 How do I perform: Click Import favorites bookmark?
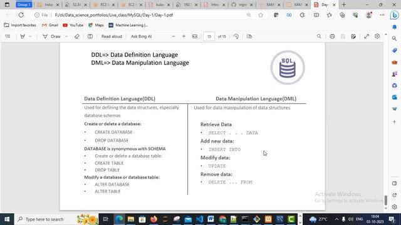20,25
